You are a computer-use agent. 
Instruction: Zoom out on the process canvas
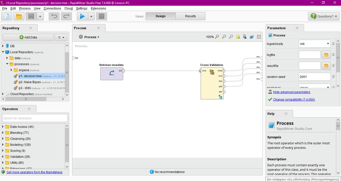(x=231, y=37)
